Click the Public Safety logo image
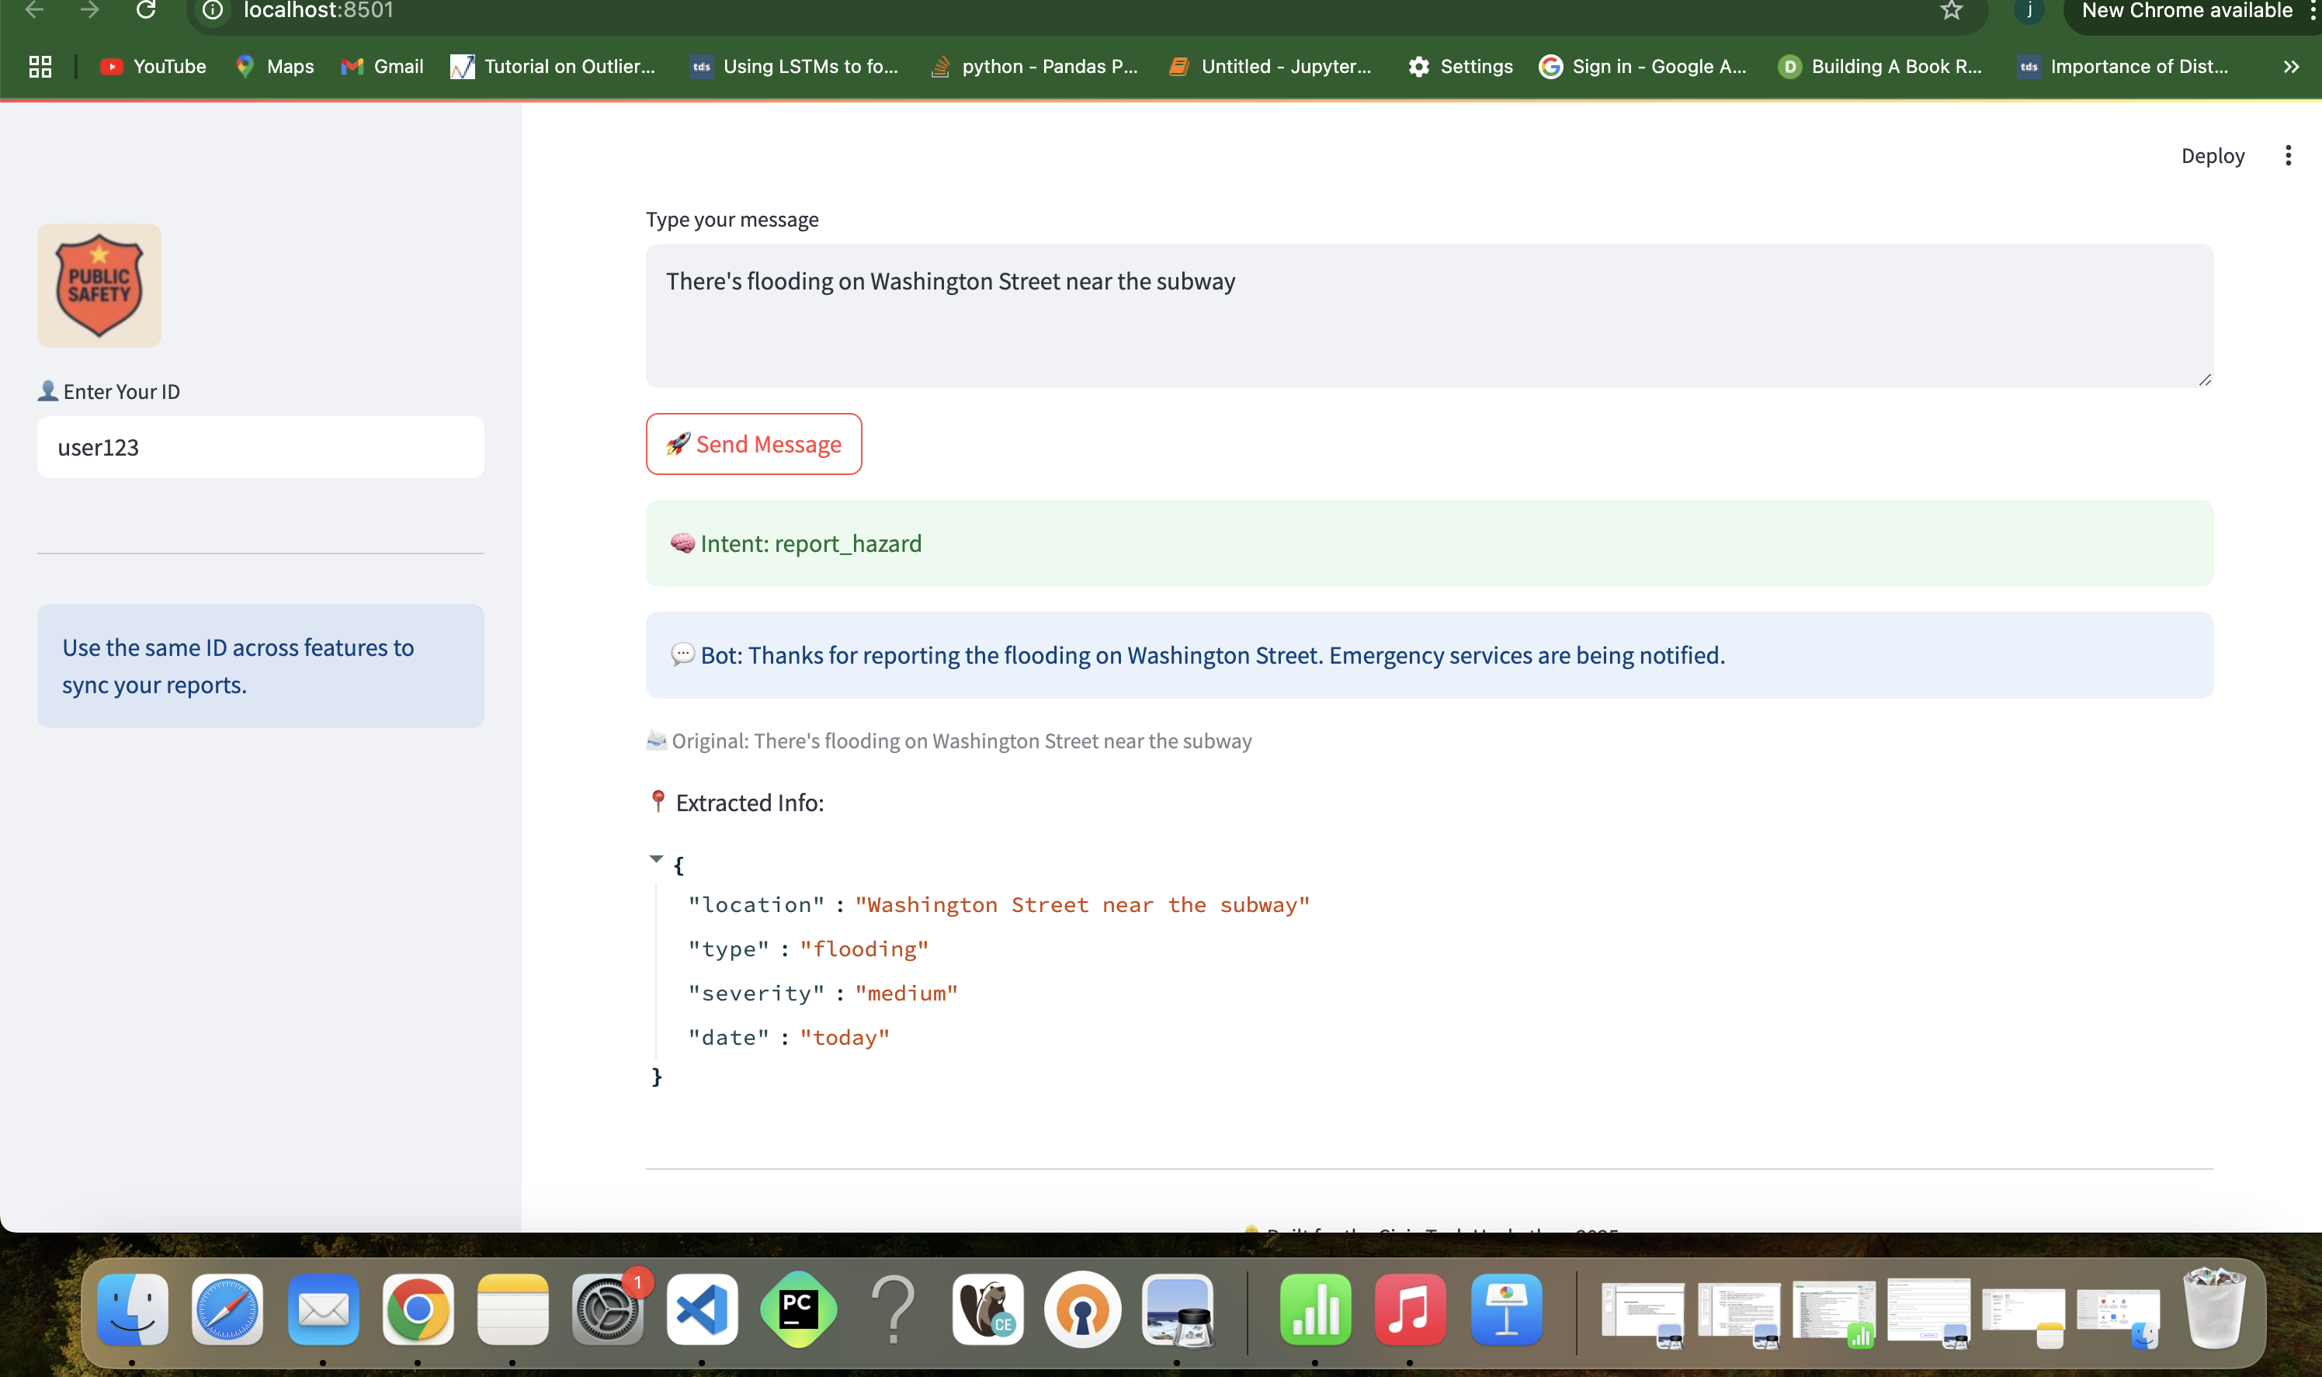The image size is (2322, 1377). coord(99,286)
